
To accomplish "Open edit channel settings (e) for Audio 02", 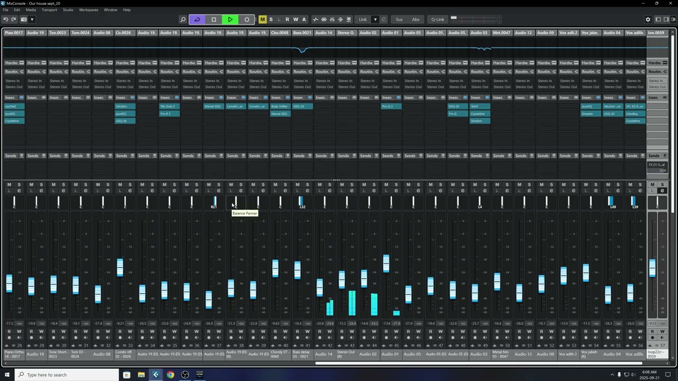I will [374, 190].
